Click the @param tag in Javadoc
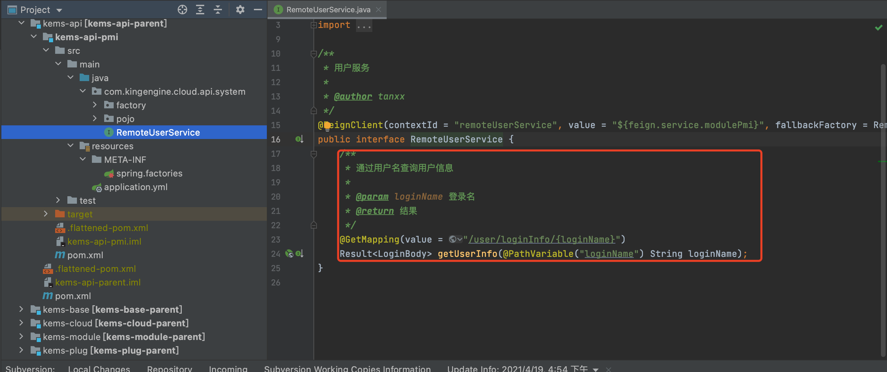Image resolution: width=887 pixels, height=372 pixels. pos(372,197)
